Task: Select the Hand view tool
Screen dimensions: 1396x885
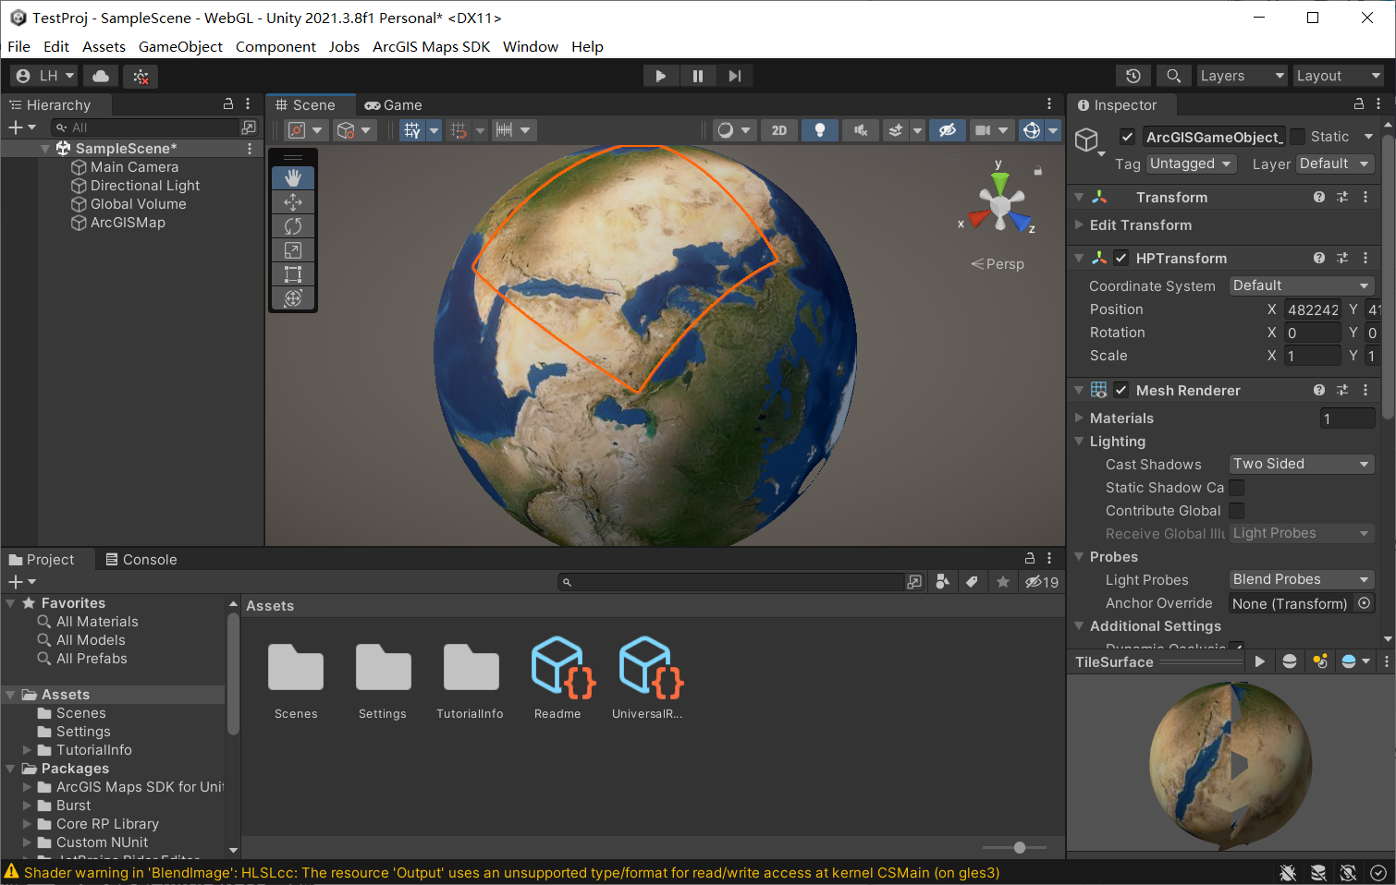Action: 293,177
